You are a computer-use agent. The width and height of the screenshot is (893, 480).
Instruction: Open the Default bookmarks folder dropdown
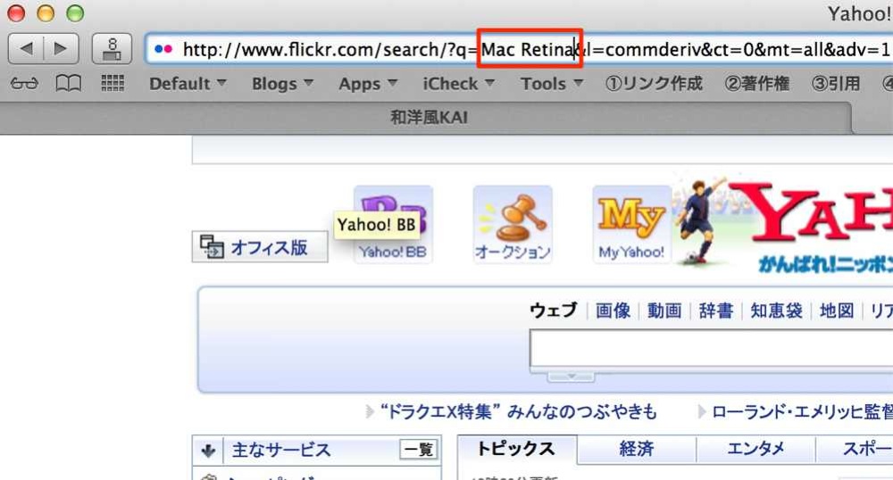[x=188, y=84]
